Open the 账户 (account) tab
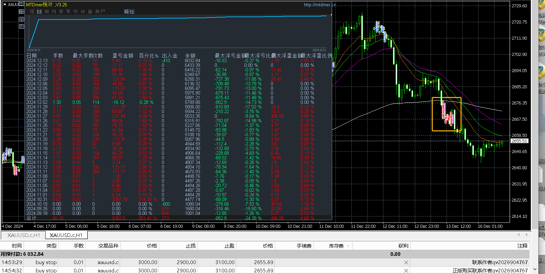Viewport: 545px width, 274px height. 100,12
